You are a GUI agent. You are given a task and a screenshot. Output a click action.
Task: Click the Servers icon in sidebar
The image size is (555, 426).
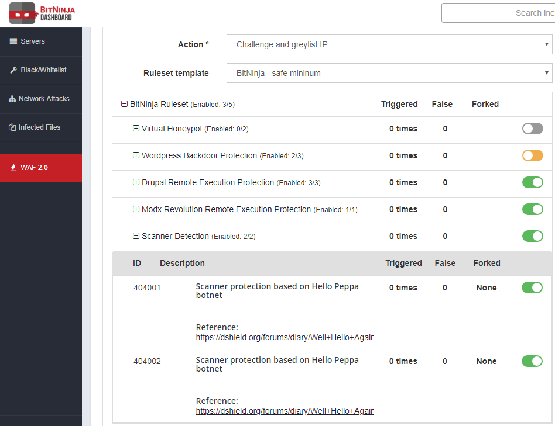tap(13, 41)
